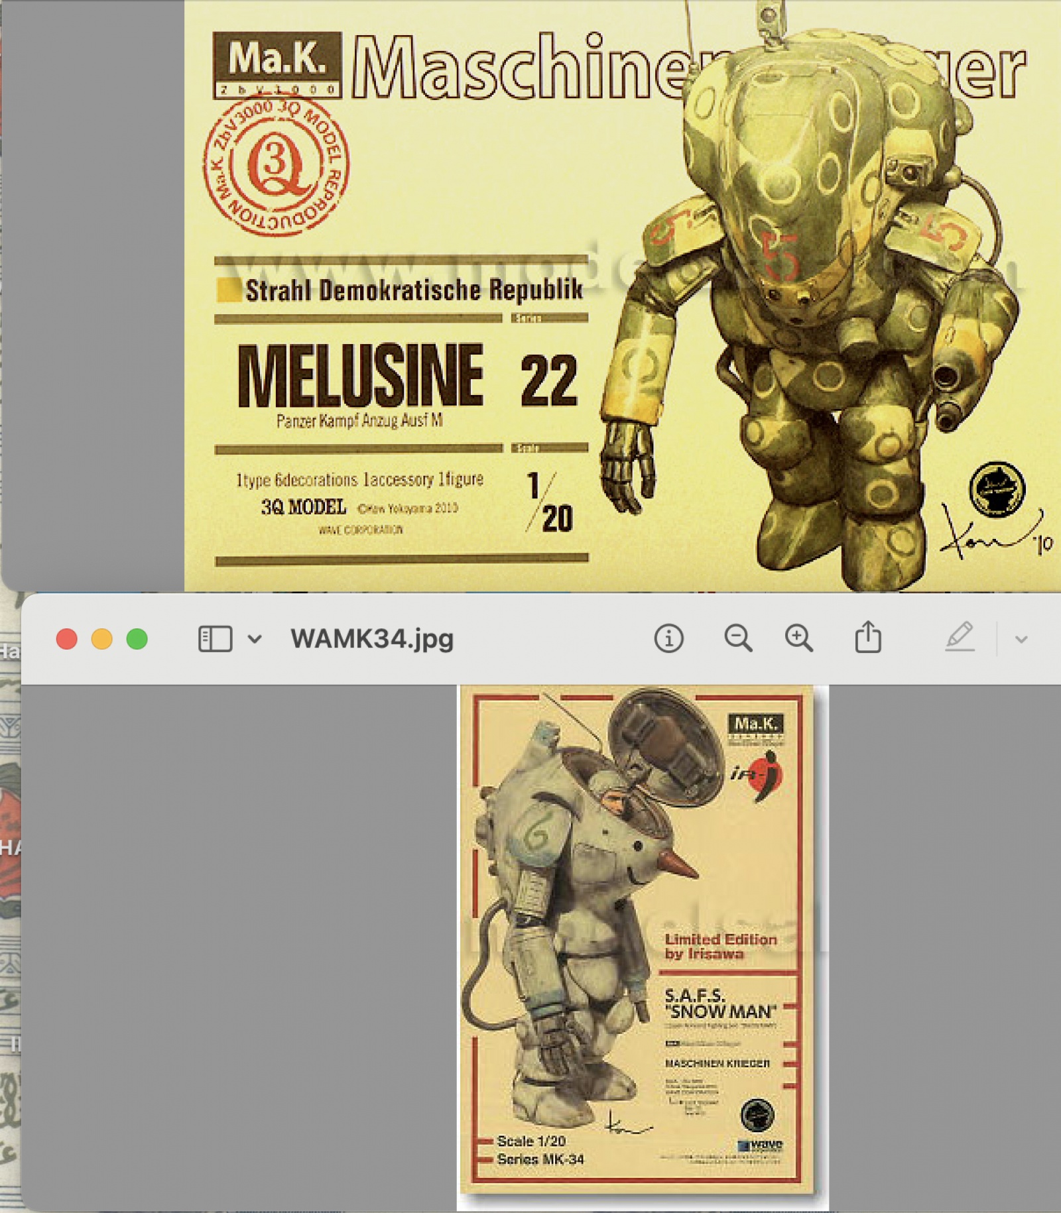
Task: Click the MELUSINE title text in the image
Action: tap(360, 375)
